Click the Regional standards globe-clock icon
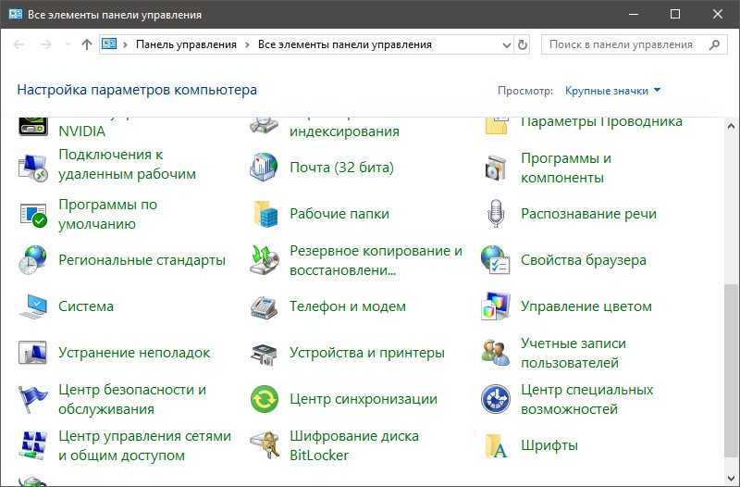 coord(33,260)
